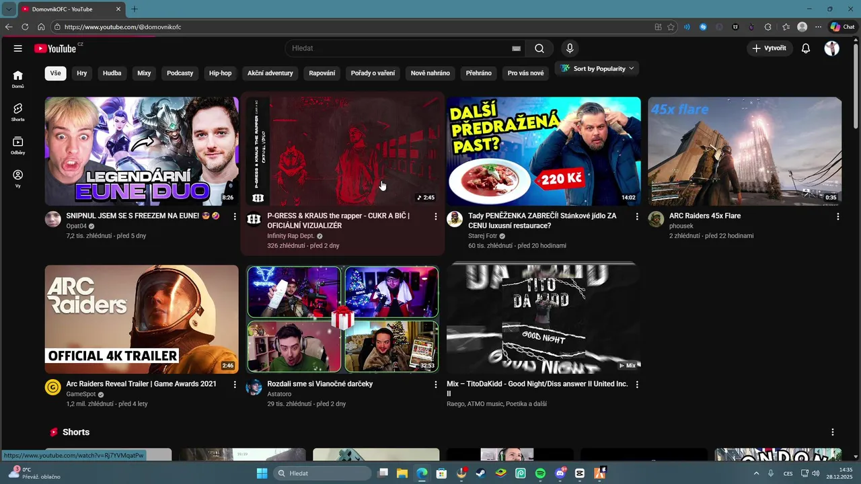Open options for ARC Raiders 45x Flare
The image size is (861, 484).
[838, 216]
